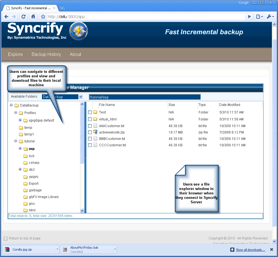Open the Backup History menu
The height and width of the screenshot is (257, 278).
click(x=46, y=54)
